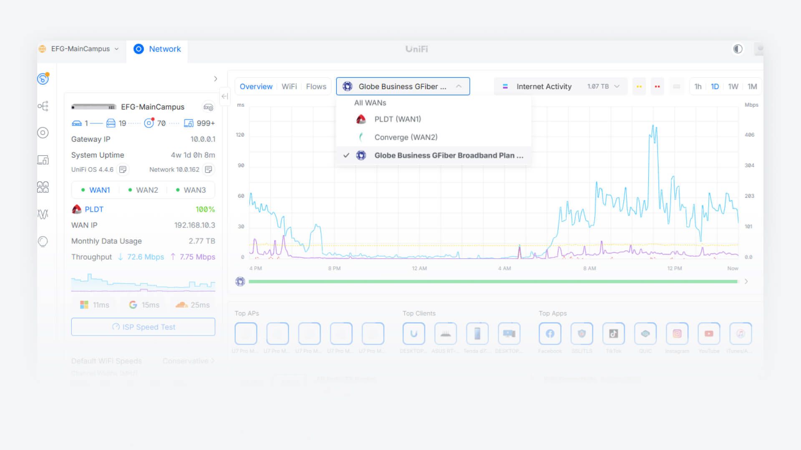Collapse the left gateway side panel

point(225,97)
